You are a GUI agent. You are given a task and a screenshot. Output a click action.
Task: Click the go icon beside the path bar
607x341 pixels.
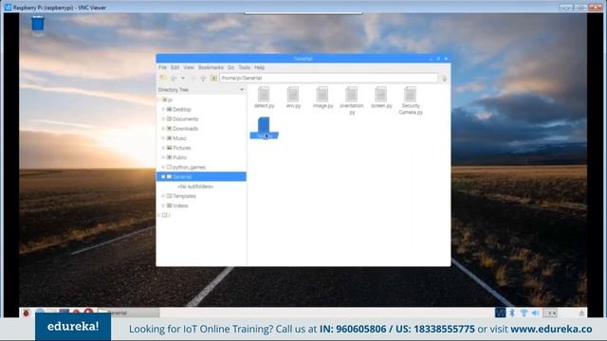pos(444,79)
